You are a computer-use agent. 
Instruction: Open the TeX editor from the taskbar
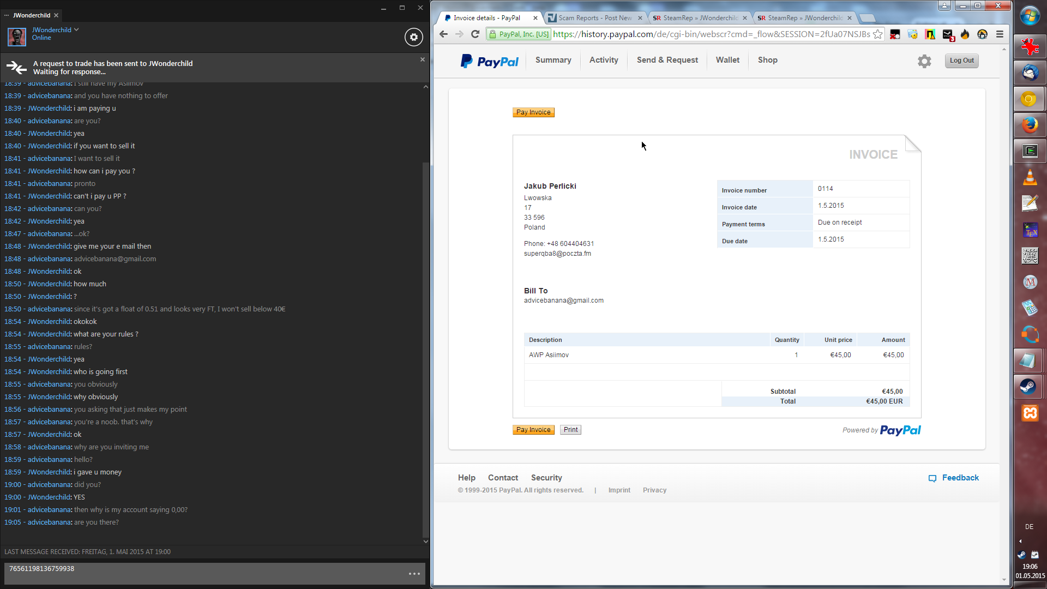1030,230
